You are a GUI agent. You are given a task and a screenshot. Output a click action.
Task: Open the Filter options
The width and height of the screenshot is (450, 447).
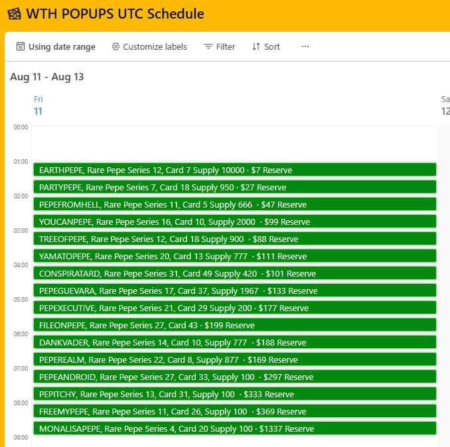point(219,46)
